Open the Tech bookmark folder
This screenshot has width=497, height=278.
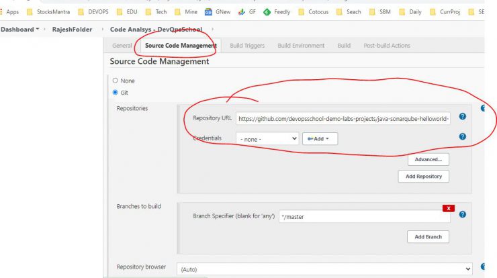[x=156, y=12]
